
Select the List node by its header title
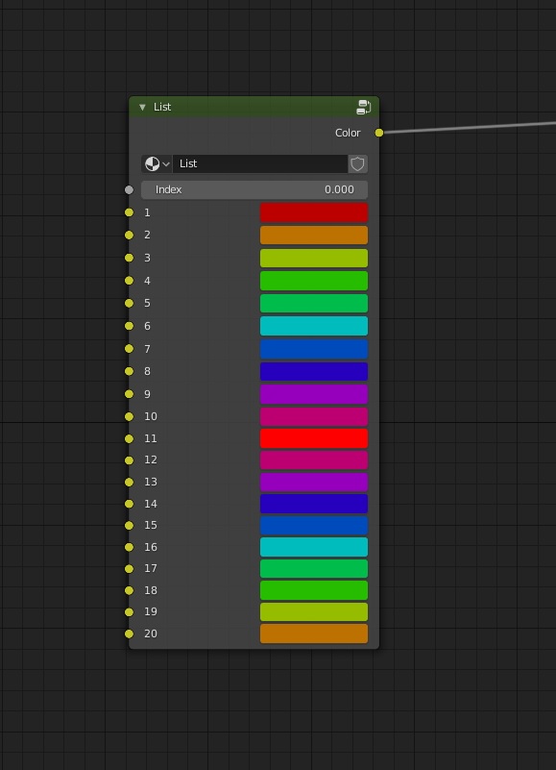coord(162,107)
